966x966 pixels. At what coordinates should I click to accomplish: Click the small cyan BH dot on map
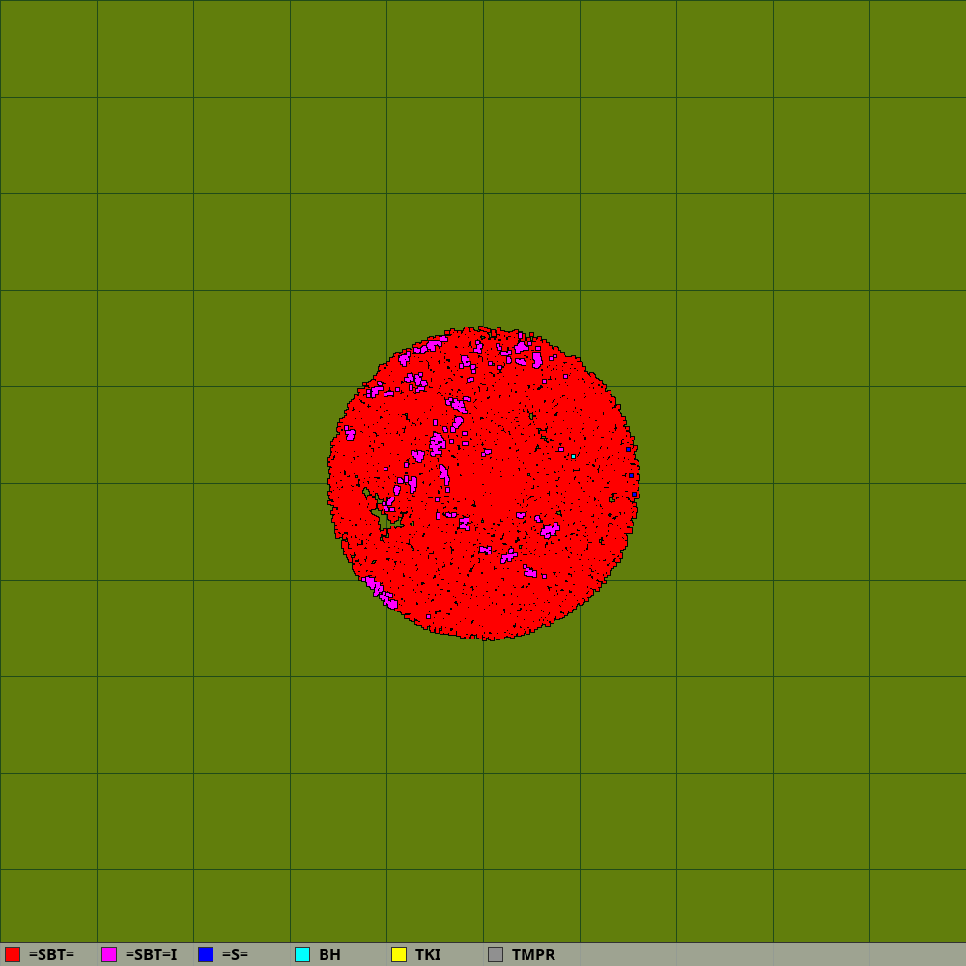574,457
